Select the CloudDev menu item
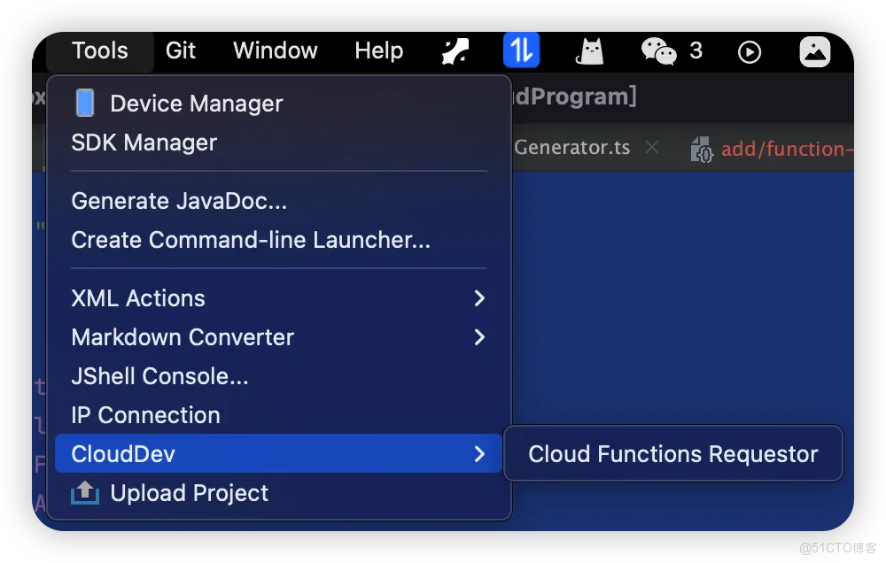The height and width of the screenshot is (563, 886). click(278, 453)
